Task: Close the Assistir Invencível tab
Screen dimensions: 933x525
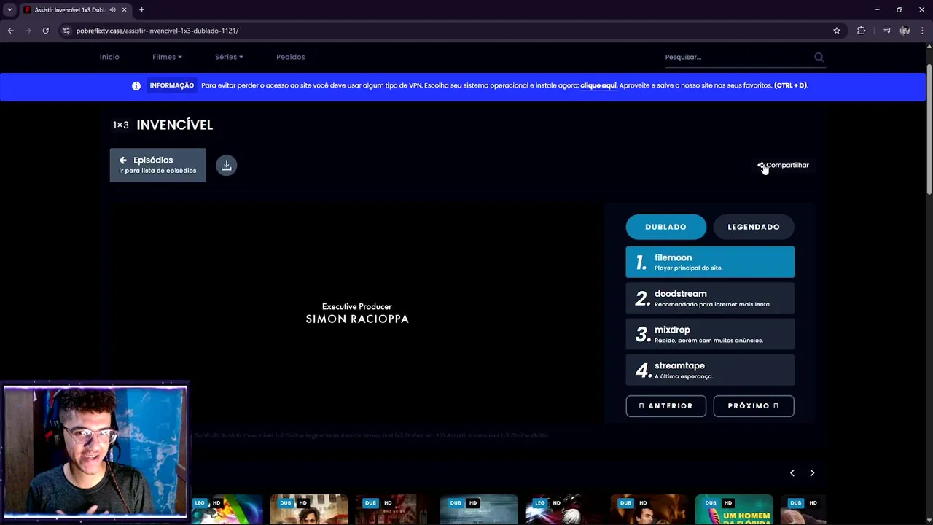Action: [x=125, y=10]
